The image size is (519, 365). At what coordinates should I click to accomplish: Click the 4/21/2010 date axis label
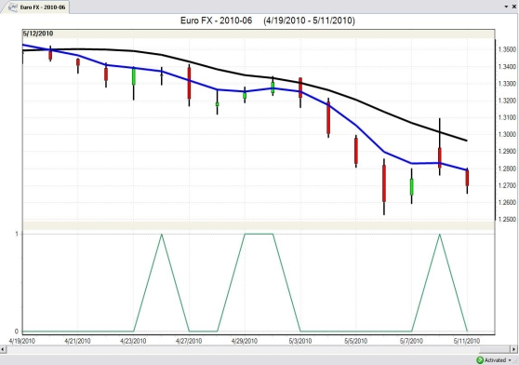click(77, 341)
